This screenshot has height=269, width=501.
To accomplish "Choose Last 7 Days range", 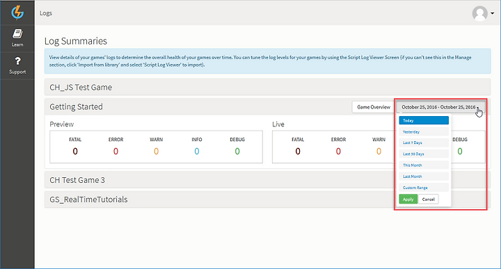I will click(x=424, y=142).
